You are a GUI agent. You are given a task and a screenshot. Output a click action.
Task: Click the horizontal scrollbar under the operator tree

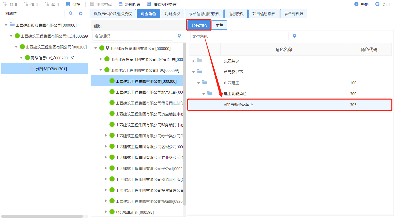pos(42,216)
